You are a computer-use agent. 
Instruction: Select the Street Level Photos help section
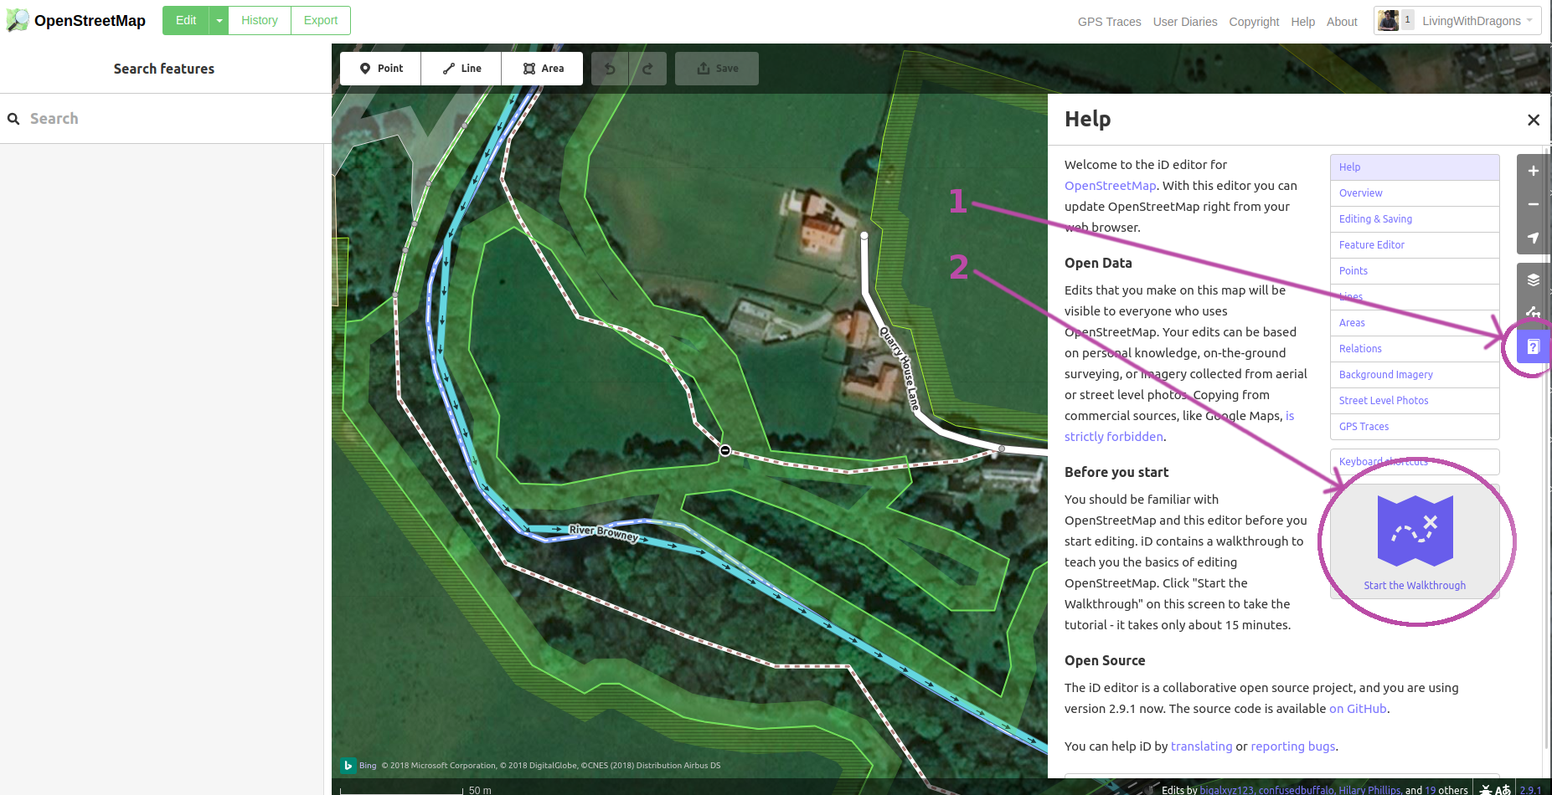pyautogui.click(x=1415, y=401)
